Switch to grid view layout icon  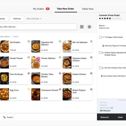(x=82, y=27)
